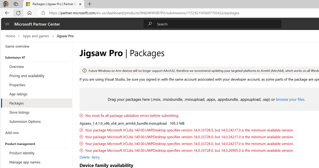
Task: Click 'You must fix all package validation errors' message
Action: (x=132, y=115)
